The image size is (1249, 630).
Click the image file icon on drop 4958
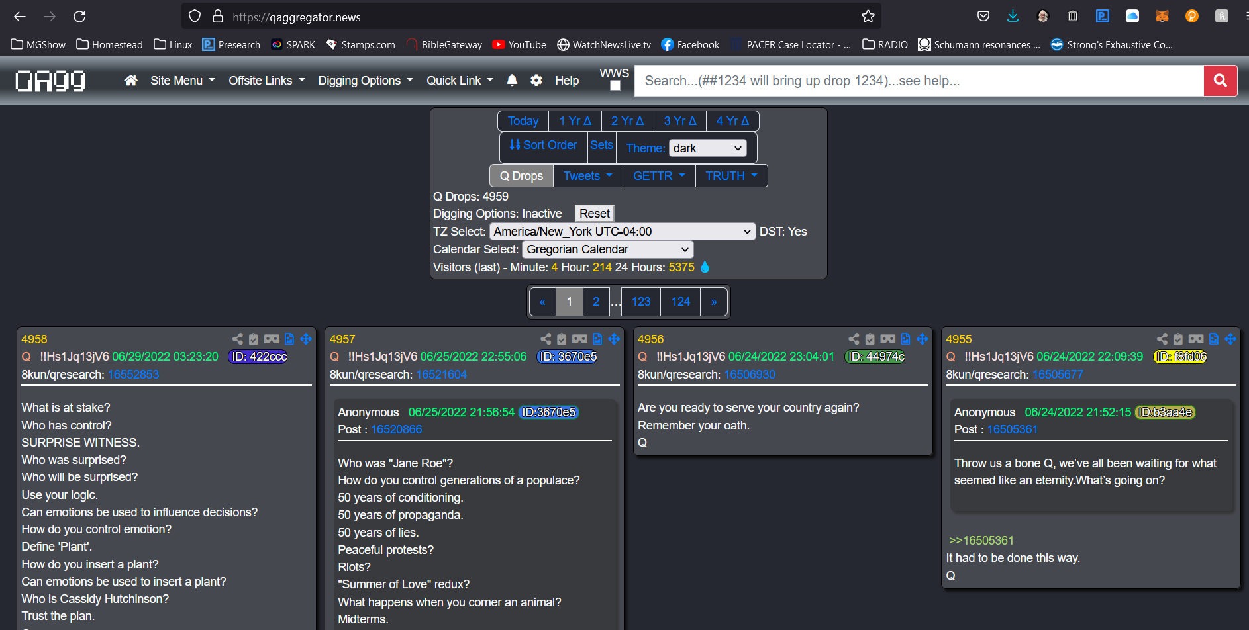289,339
